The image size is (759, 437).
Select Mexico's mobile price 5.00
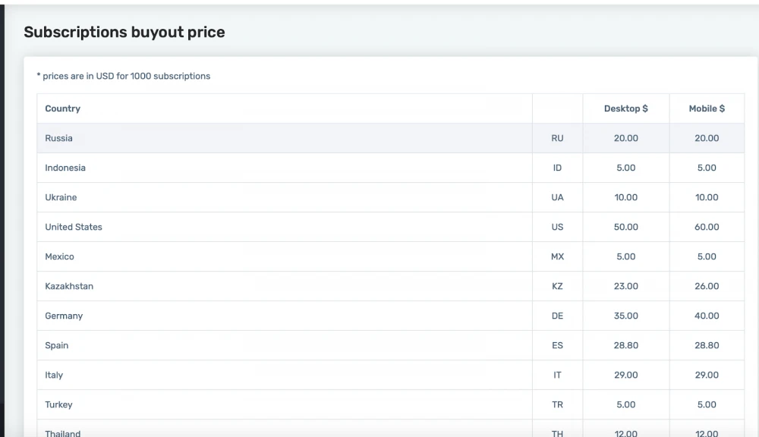(707, 256)
